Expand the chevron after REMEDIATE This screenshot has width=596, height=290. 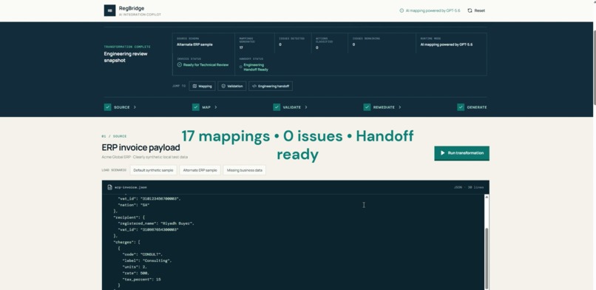click(x=400, y=107)
